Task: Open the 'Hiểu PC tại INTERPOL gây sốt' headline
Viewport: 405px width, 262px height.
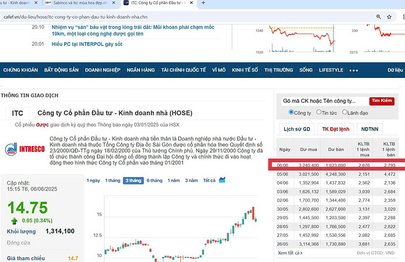Action: click(x=87, y=44)
